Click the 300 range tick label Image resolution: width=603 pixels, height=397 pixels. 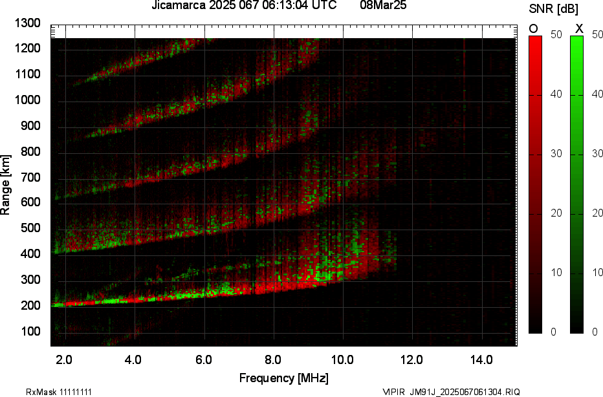click(30, 280)
